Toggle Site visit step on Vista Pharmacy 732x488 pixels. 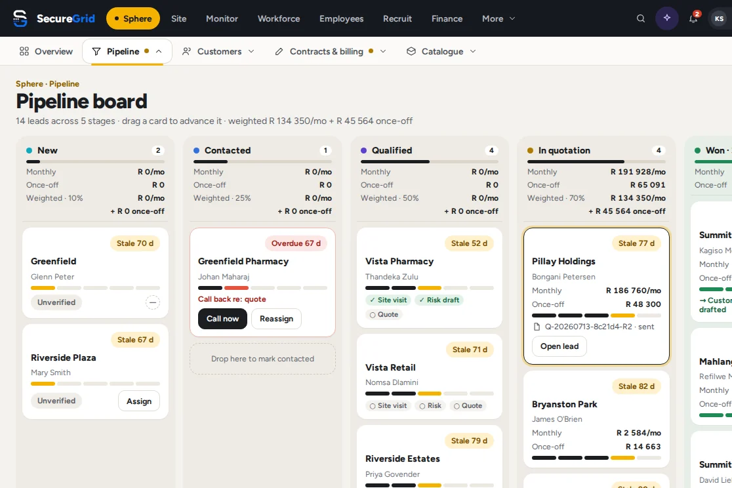(x=388, y=300)
